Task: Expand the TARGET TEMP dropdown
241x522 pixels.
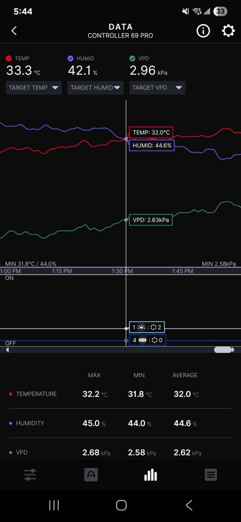Action: point(34,88)
